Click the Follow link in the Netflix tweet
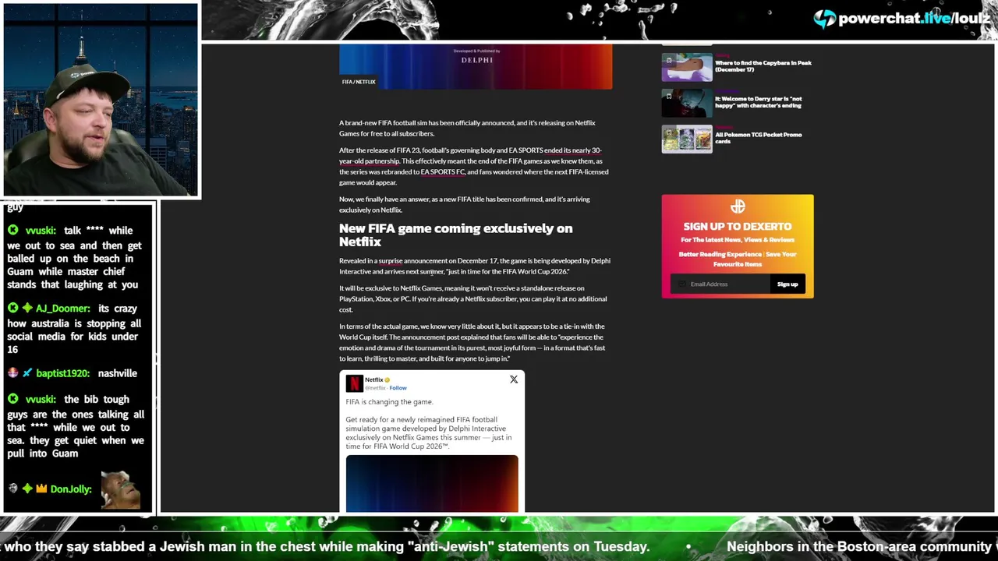The height and width of the screenshot is (561, 998). (398, 388)
